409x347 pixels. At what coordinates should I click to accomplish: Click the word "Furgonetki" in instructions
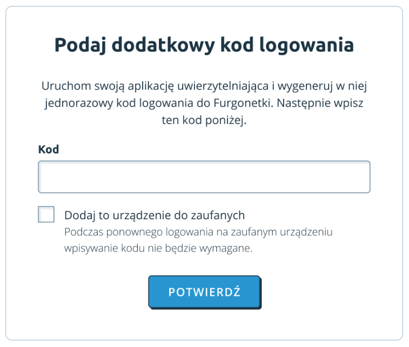click(243, 103)
